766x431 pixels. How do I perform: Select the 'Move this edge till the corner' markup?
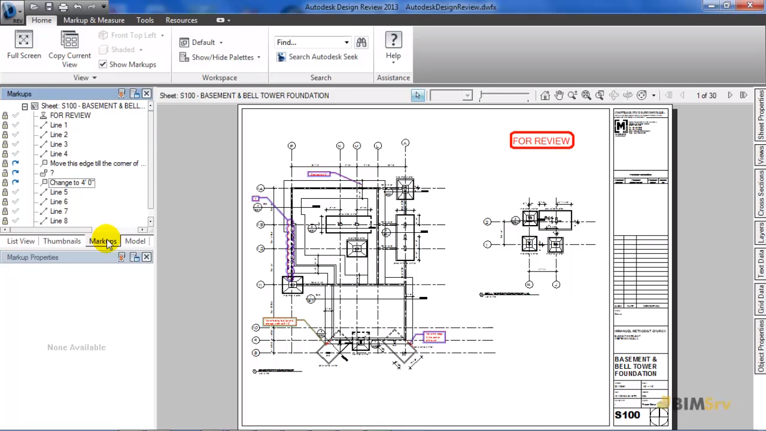pos(98,163)
